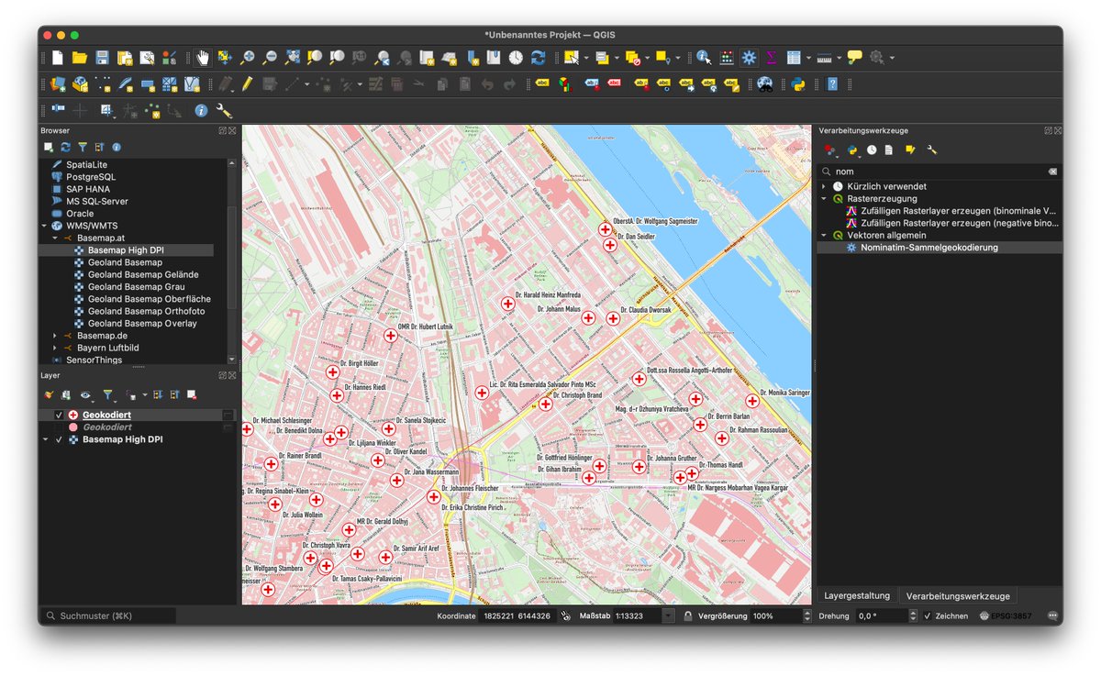Open the Maßstab scale dropdown
The image size is (1101, 676).
pos(669,615)
